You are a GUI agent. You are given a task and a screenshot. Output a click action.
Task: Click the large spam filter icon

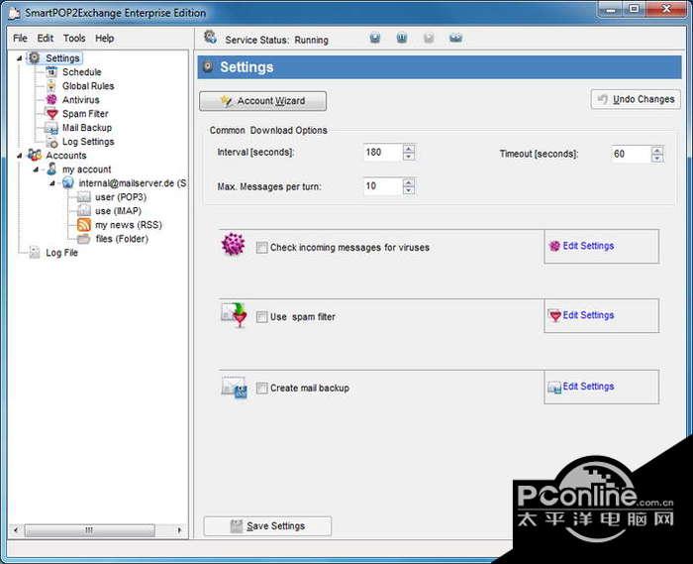click(x=235, y=314)
